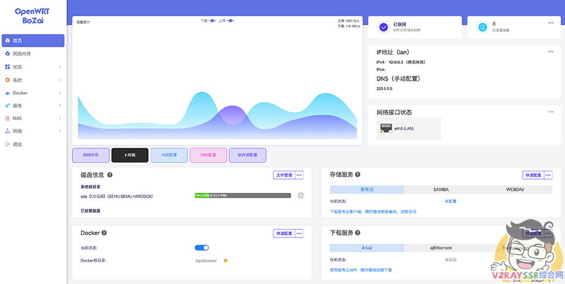Click the Docker whale icon in sidebar
The width and height of the screenshot is (565, 284).
(7, 93)
